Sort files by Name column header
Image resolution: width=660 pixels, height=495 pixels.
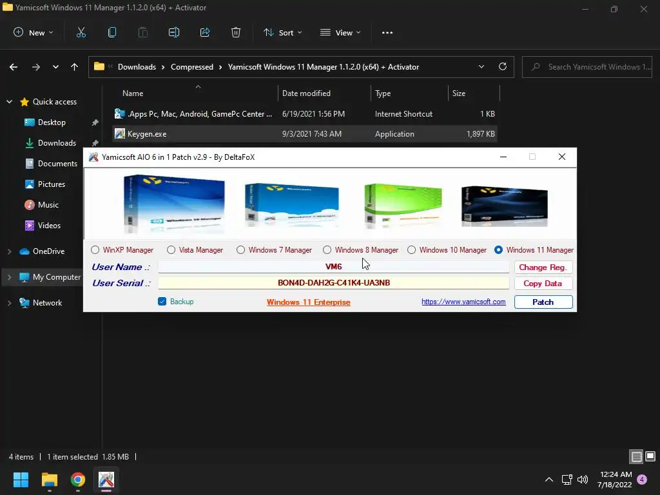(x=133, y=93)
